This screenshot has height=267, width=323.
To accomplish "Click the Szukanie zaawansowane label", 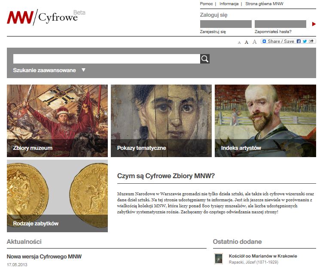I will (44, 70).
